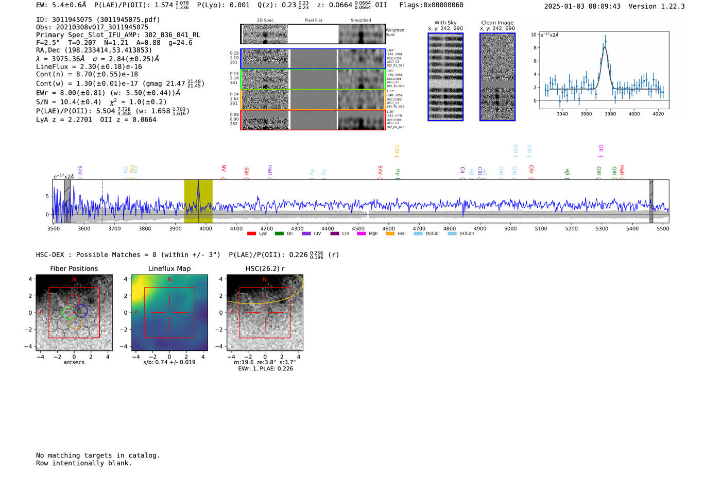Click the magenta MgII legend swatch
The image size is (721, 491).
[x=362, y=234]
